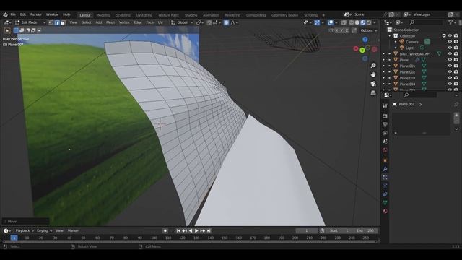Toggle X axis mirror button
This screenshot has width=462, height=260.
336,30
